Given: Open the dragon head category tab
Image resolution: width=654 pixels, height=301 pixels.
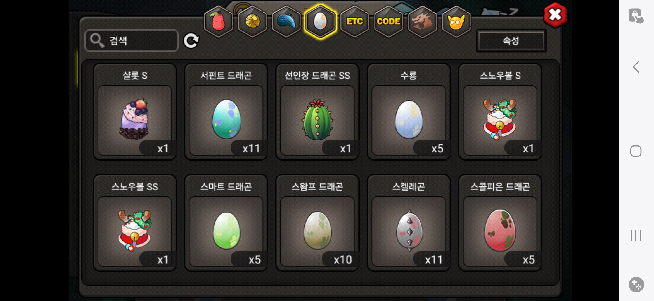Looking at the screenshot, I should point(422,21).
